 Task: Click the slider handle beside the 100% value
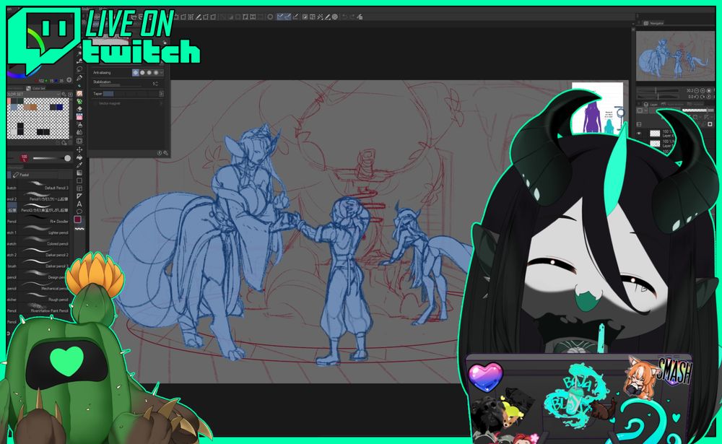coord(68,158)
